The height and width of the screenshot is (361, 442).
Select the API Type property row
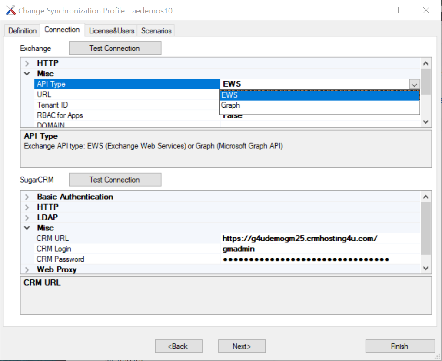pyautogui.click(x=127, y=84)
